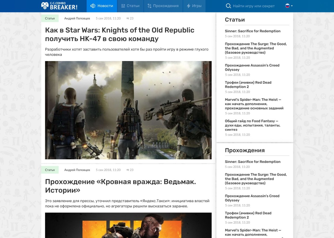Open 'Sinner: Sacrifice for Redemption' under sidebar Статьи
The width and height of the screenshot is (334, 238).
pyautogui.click(x=253, y=31)
